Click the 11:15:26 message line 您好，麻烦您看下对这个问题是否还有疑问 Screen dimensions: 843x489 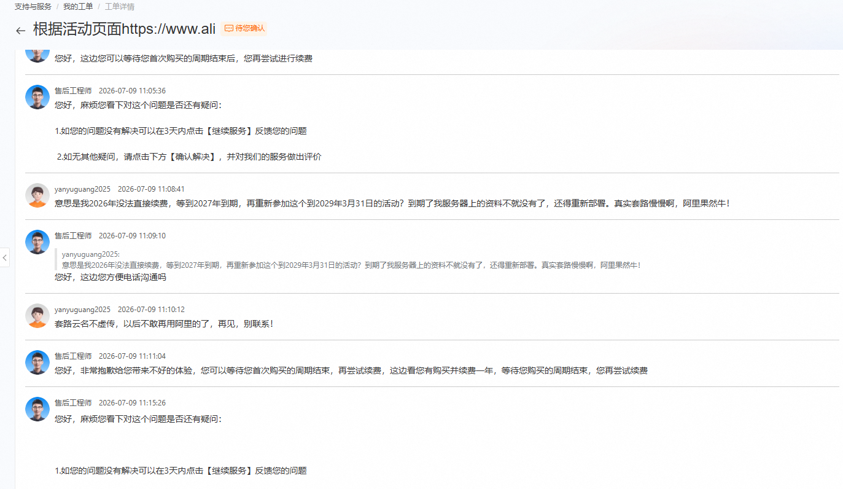tap(138, 418)
